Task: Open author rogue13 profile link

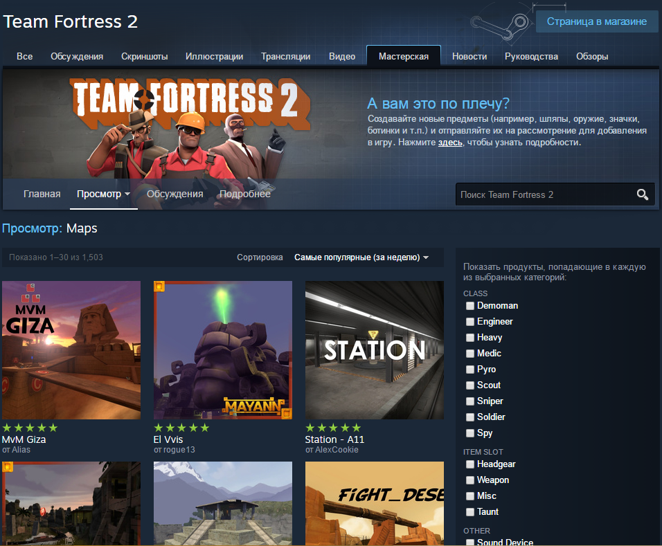Action: (x=179, y=450)
